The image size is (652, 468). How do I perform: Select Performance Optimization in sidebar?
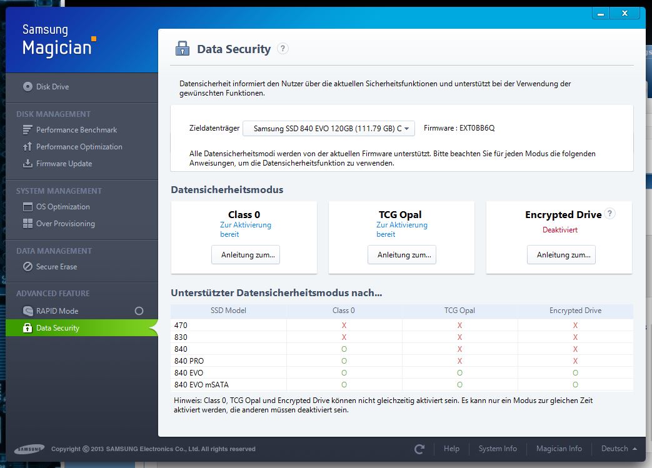point(81,147)
